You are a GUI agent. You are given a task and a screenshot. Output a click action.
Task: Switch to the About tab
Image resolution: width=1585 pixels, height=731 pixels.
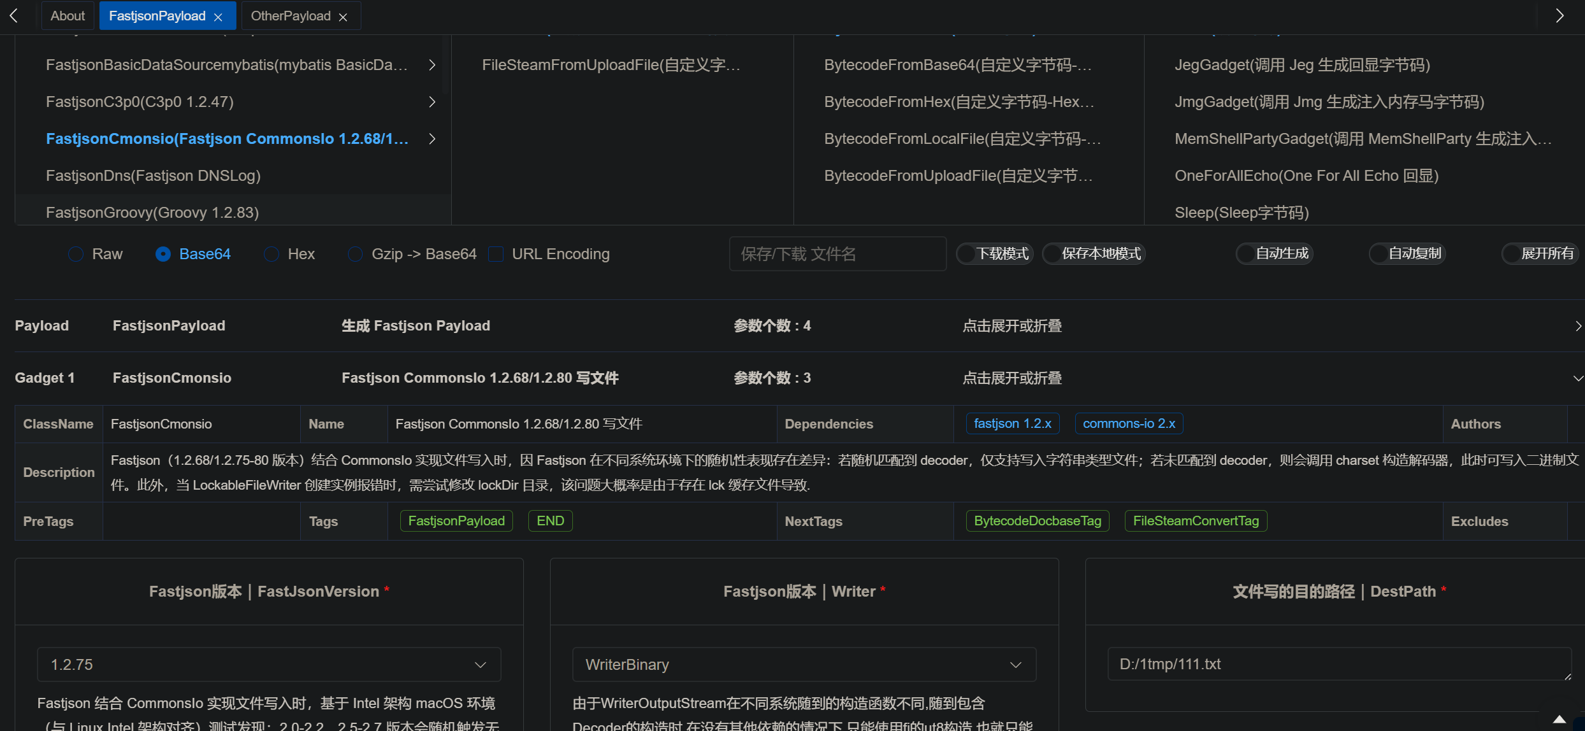68,16
